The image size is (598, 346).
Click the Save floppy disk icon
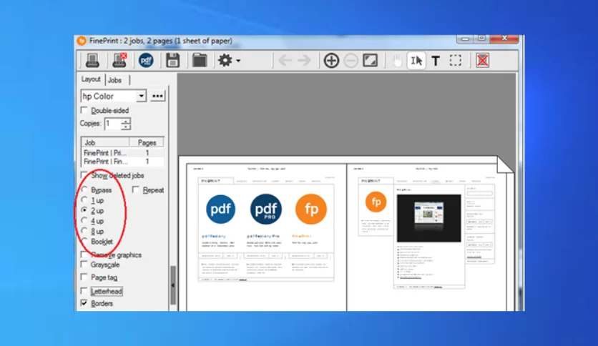point(173,60)
